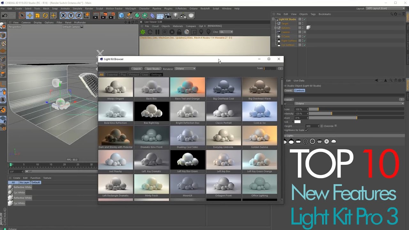Toggle the Live Viewer lock resolution icon

(x=179, y=32)
